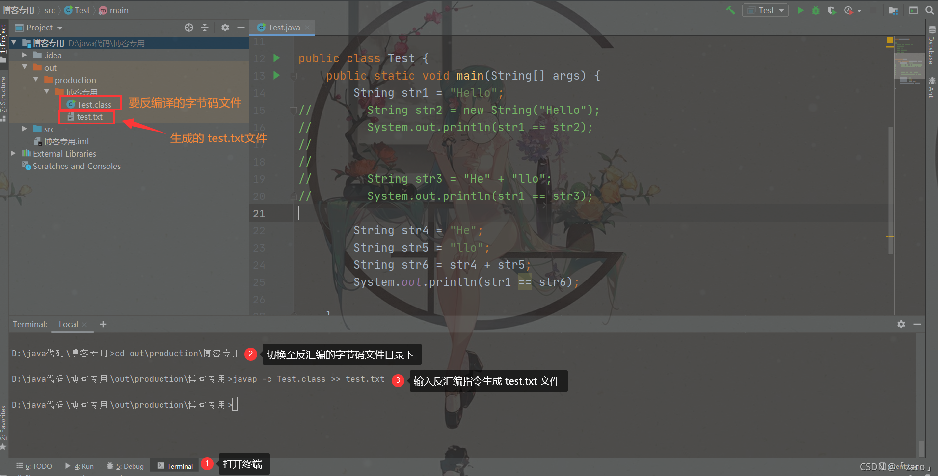This screenshot has height=476, width=938.
Task: Open the profiler run icon
Action: pyautogui.click(x=849, y=10)
